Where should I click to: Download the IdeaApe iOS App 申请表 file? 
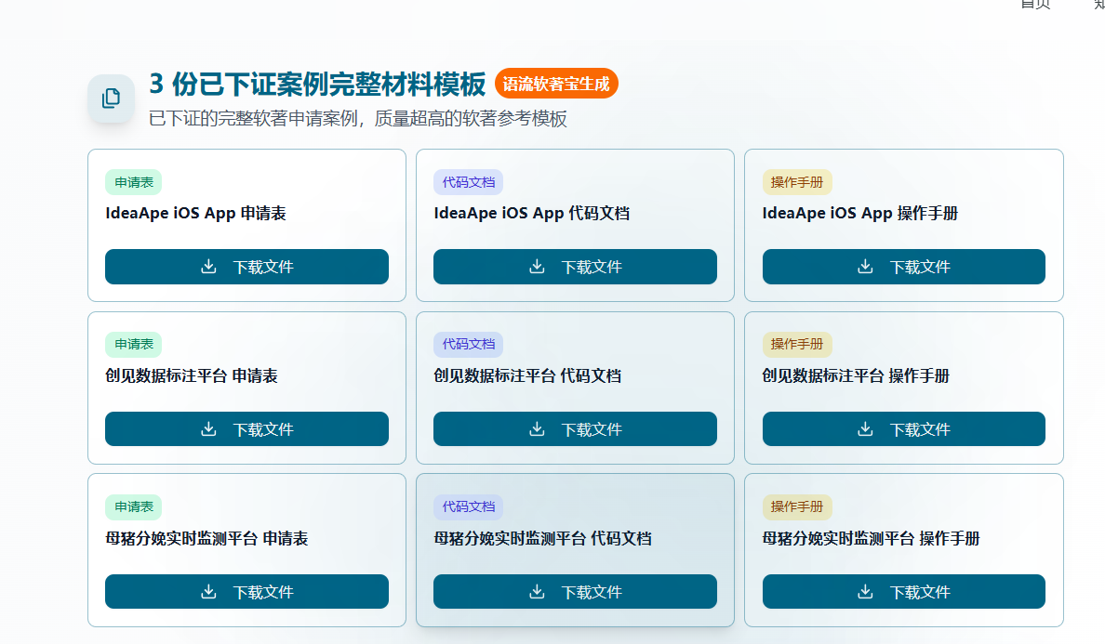point(246,267)
